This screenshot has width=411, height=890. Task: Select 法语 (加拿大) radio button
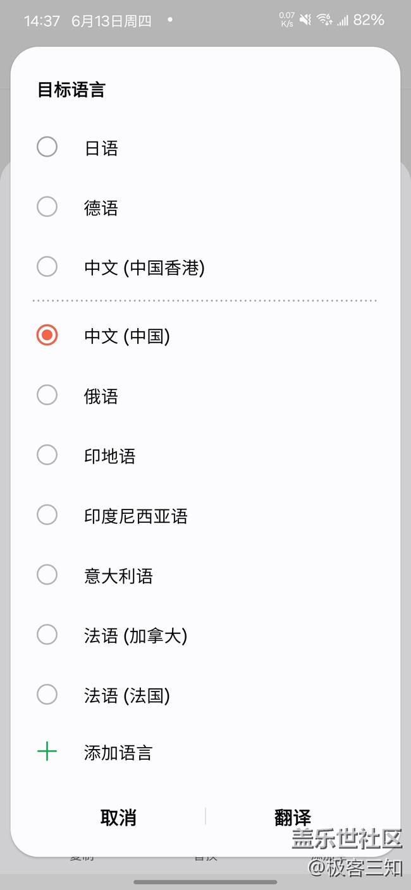[47, 635]
